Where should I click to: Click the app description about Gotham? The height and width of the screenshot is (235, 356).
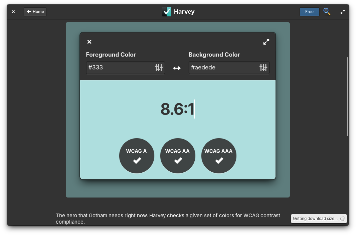pyautogui.click(x=168, y=219)
